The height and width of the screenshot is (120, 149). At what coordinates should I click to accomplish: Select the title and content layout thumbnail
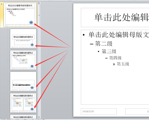(x=23, y=60)
